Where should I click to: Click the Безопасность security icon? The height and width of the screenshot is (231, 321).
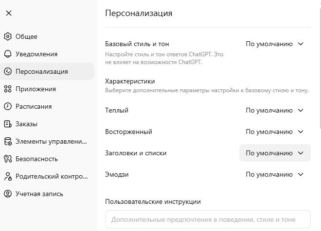[x=7, y=159]
